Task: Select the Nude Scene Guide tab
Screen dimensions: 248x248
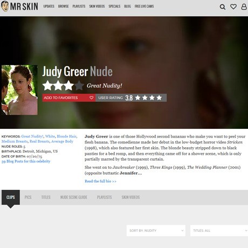Action: click(74, 197)
